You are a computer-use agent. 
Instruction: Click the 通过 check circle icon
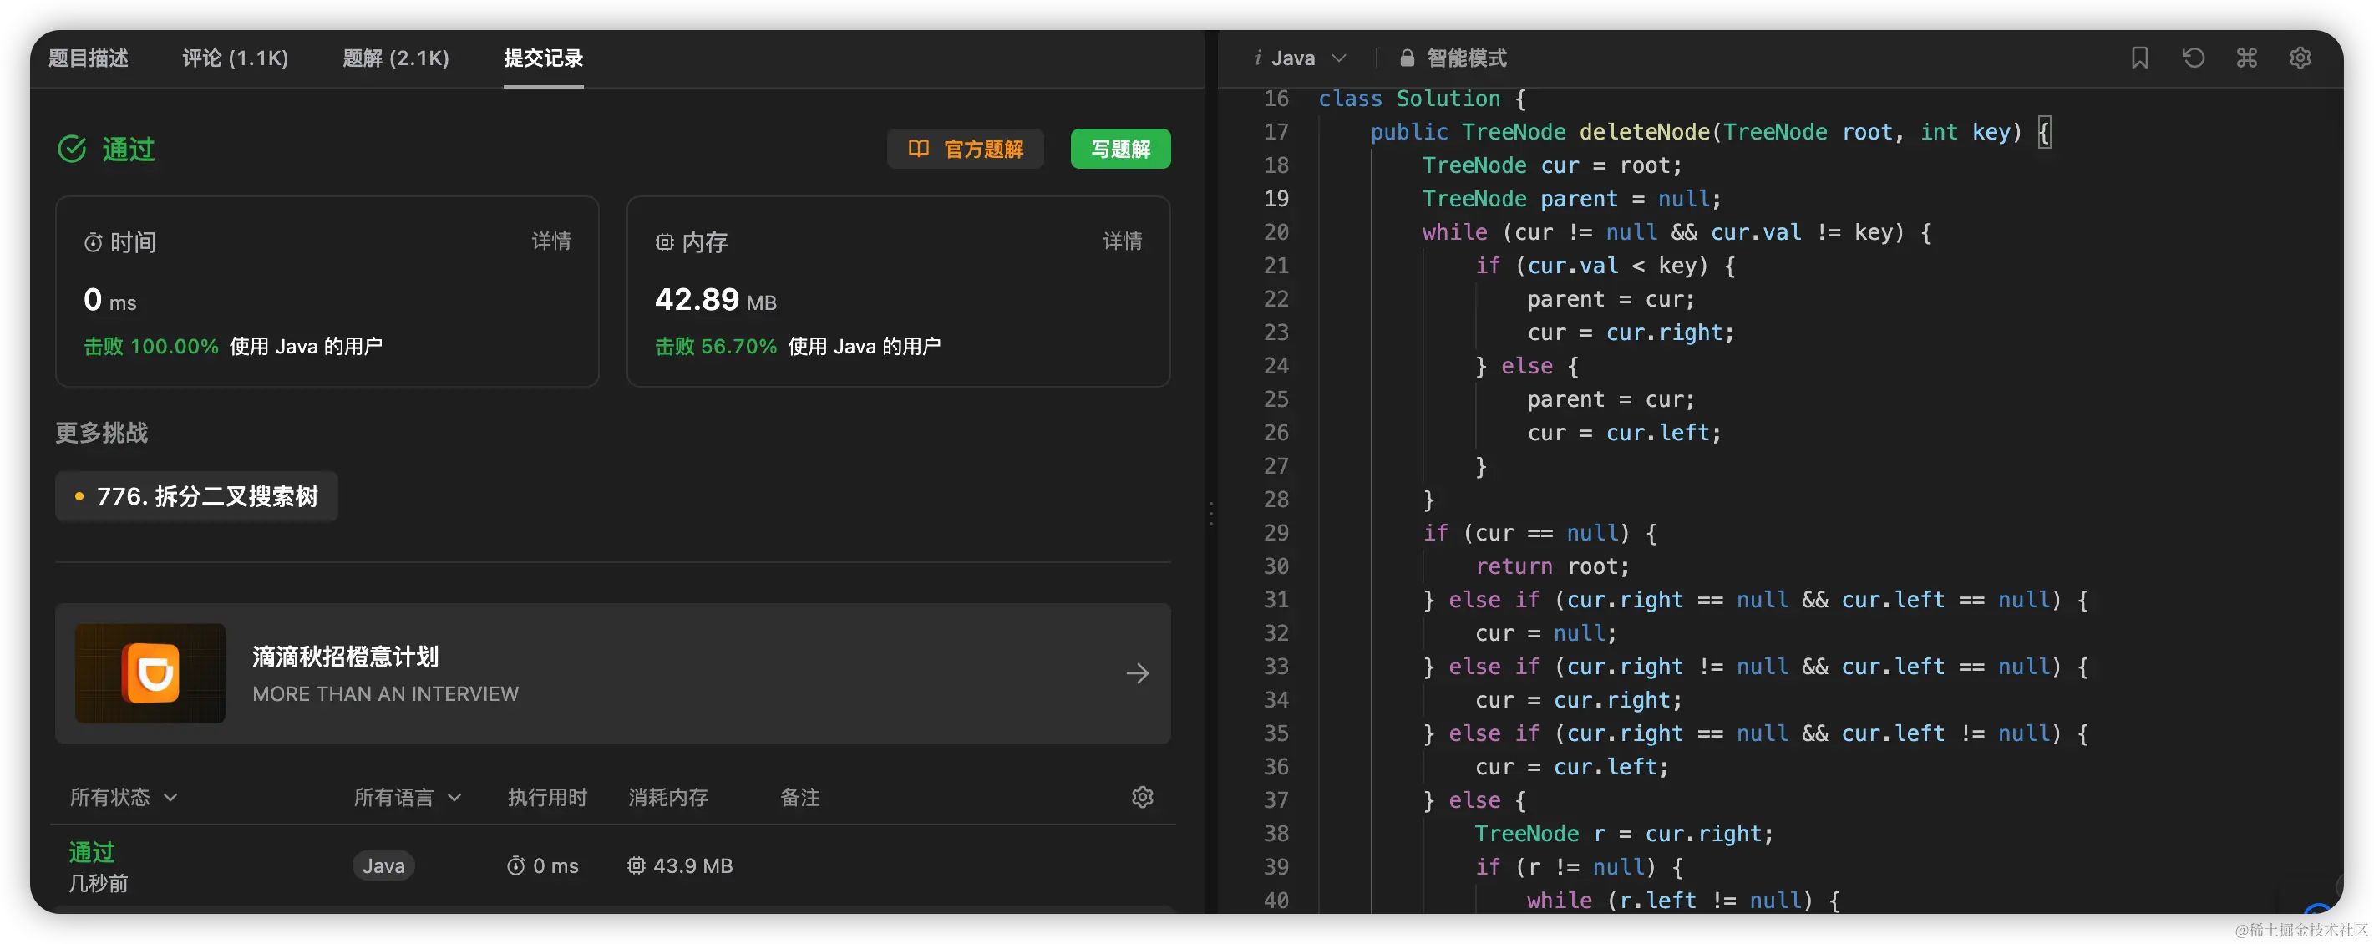click(x=72, y=150)
